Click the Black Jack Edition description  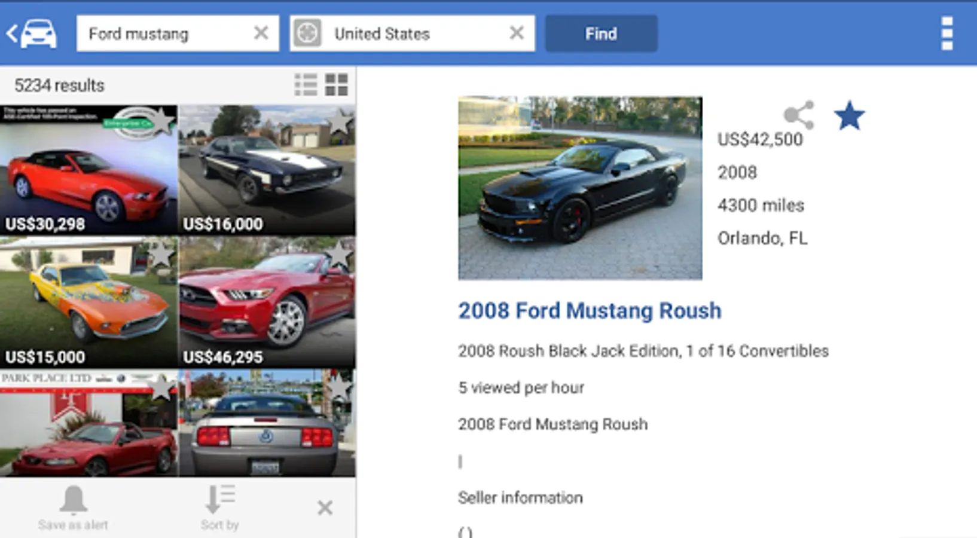[643, 351]
